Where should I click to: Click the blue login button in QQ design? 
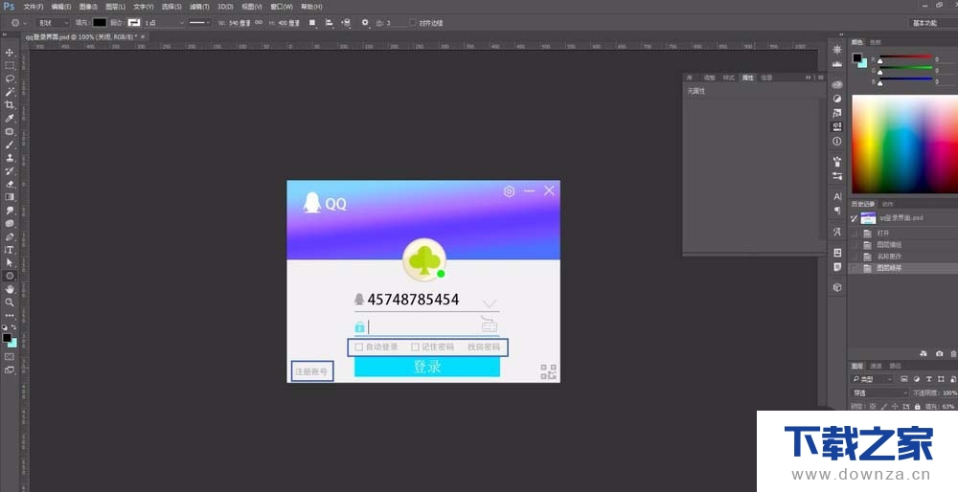point(427,367)
